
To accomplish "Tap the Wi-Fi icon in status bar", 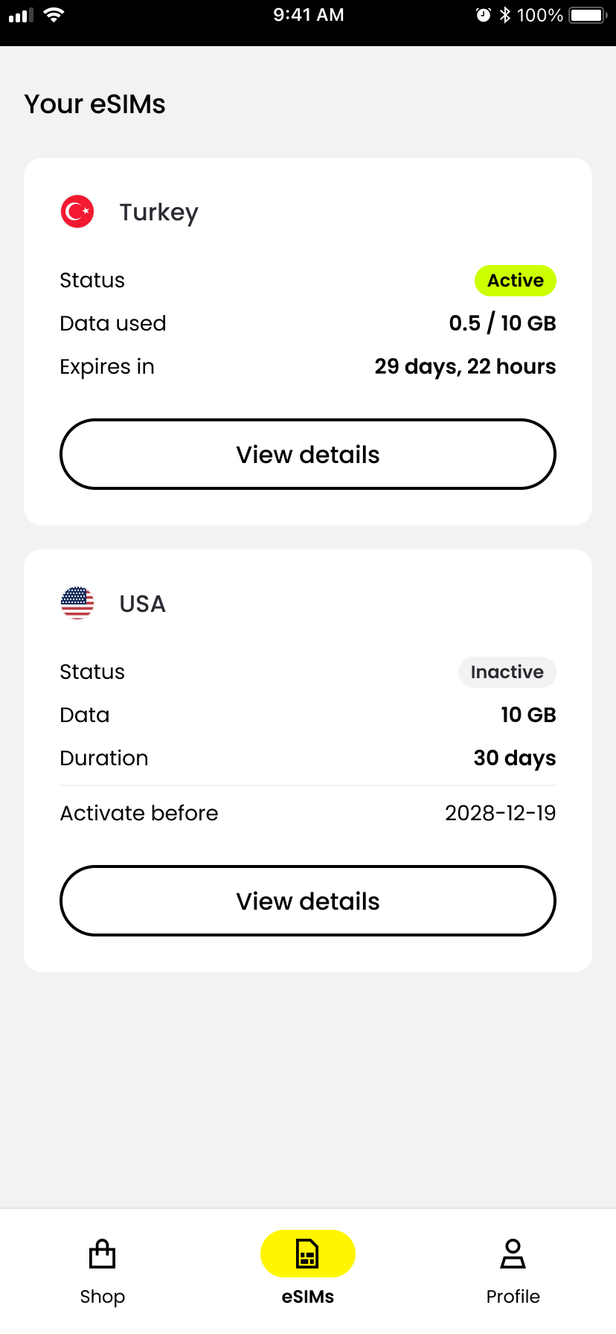I will [54, 15].
